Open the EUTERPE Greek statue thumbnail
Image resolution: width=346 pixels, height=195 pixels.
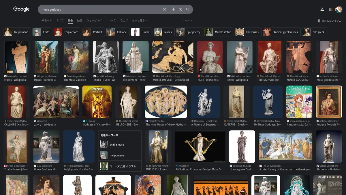click(237, 102)
